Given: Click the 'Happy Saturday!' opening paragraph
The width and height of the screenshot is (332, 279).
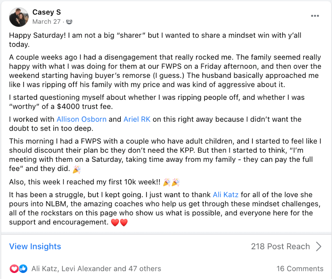Looking at the screenshot, I should [155, 40].
